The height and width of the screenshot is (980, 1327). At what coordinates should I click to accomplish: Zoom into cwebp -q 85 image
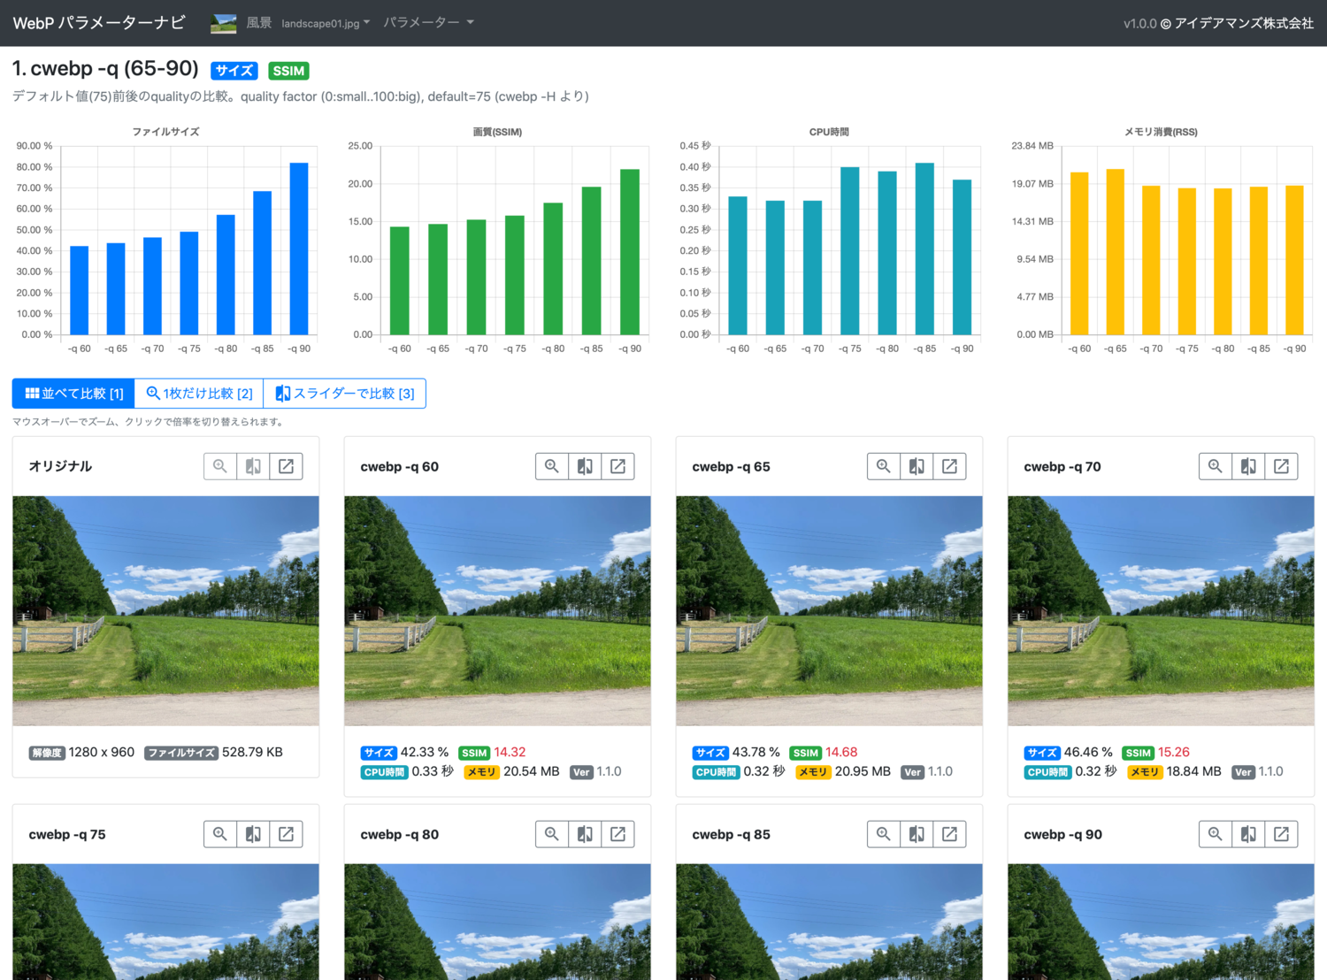pos(884,834)
